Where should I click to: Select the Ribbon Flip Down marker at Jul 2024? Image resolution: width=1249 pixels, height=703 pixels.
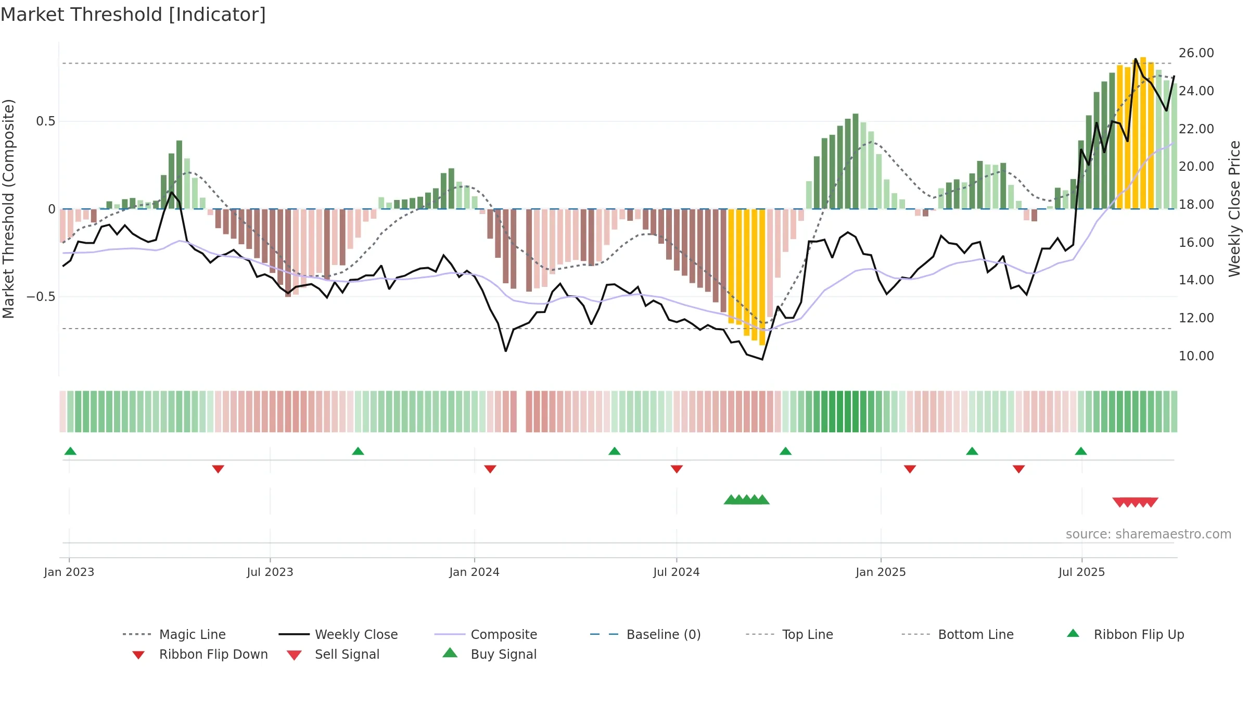(x=677, y=469)
